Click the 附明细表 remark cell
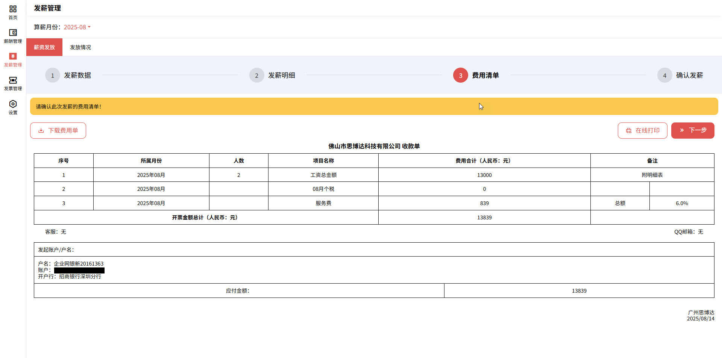 (652, 175)
